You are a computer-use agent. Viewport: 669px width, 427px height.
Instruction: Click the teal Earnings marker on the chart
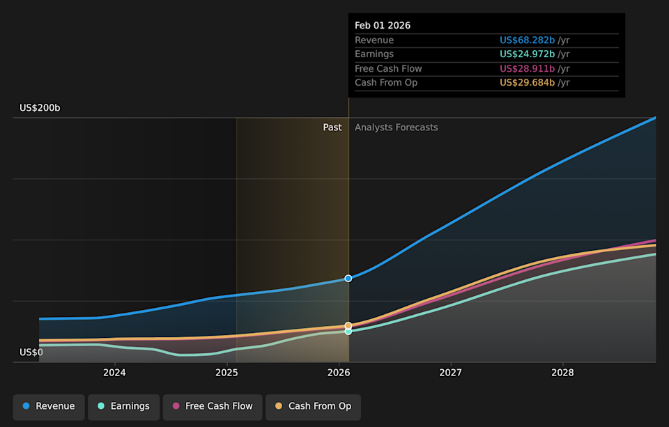pos(348,331)
